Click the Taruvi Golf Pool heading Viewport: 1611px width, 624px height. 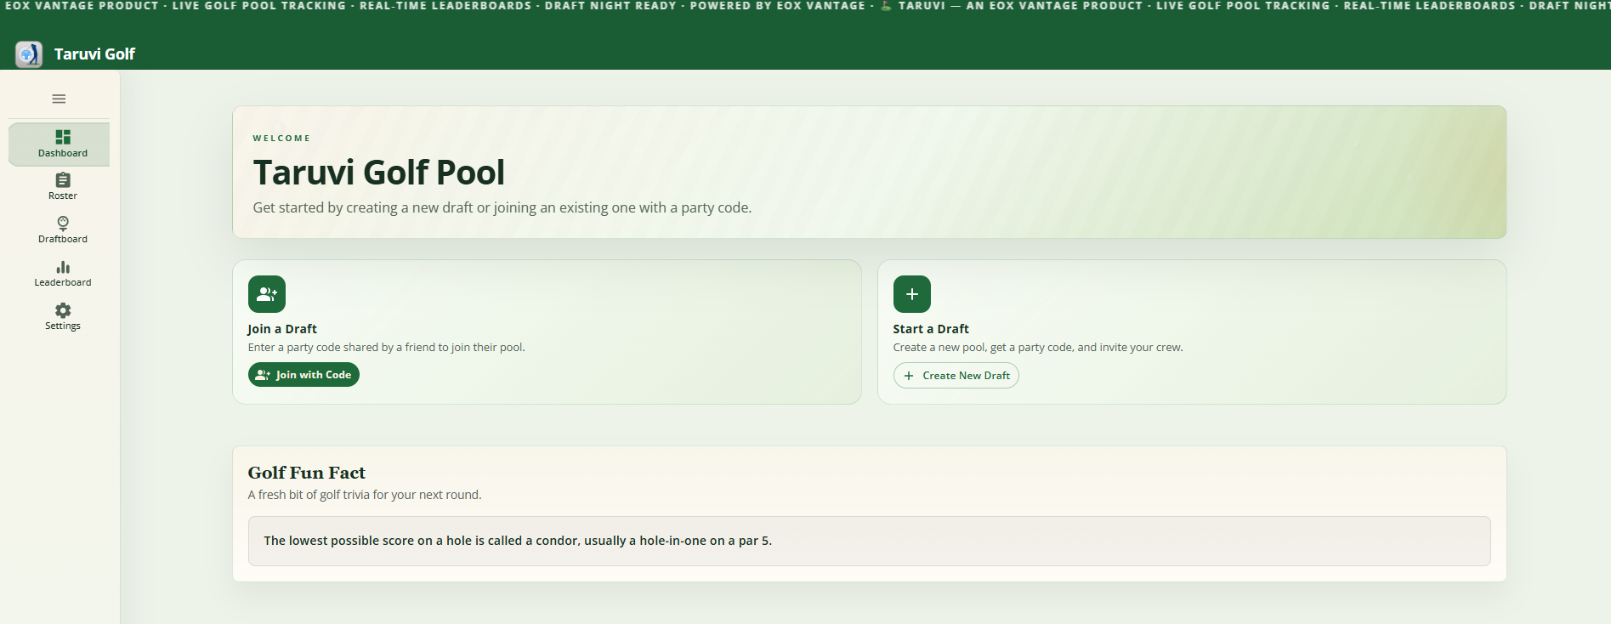click(378, 173)
